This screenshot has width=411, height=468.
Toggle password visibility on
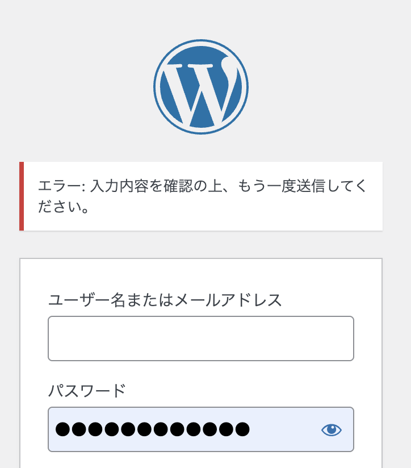[x=332, y=430]
